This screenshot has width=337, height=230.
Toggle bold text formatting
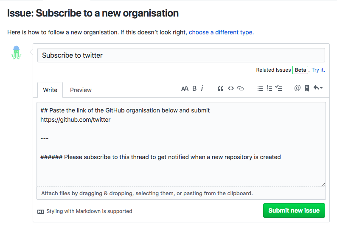194,89
